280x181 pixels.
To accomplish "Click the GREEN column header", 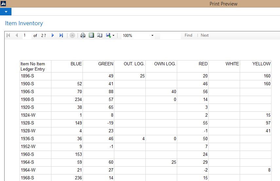I will 105,64.
